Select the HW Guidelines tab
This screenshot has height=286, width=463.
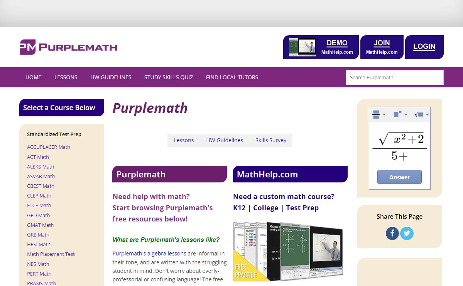(225, 140)
